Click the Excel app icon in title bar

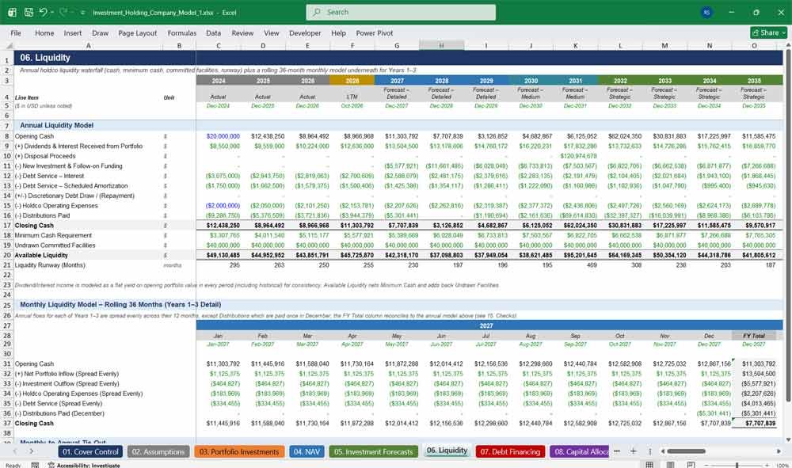pos(12,12)
